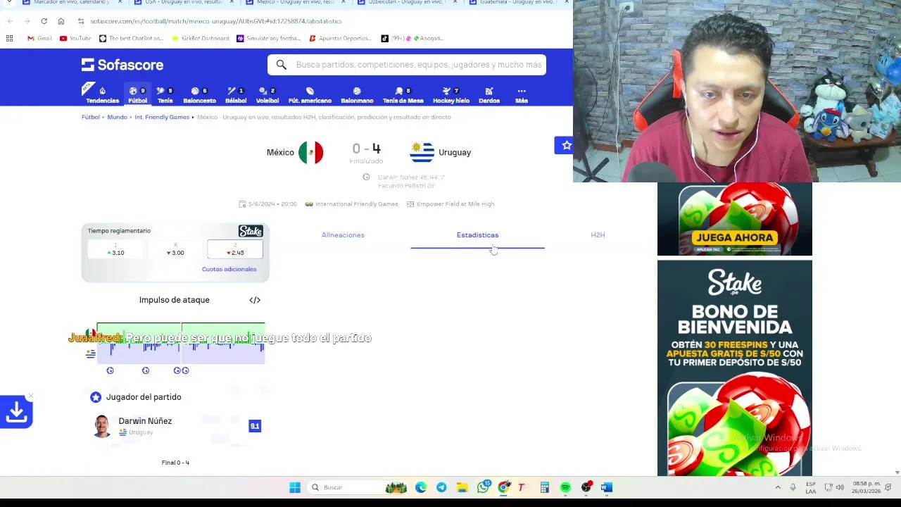Open the Dardos section
The width and height of the screenshot is (901, 507).
489,94
